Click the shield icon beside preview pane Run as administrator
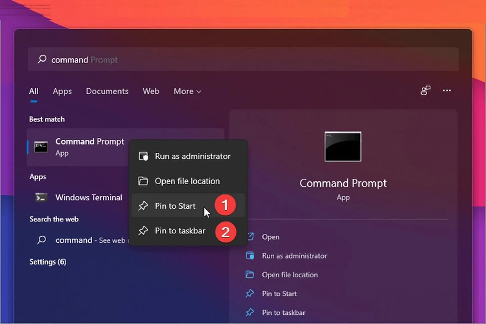 (250, 256)
